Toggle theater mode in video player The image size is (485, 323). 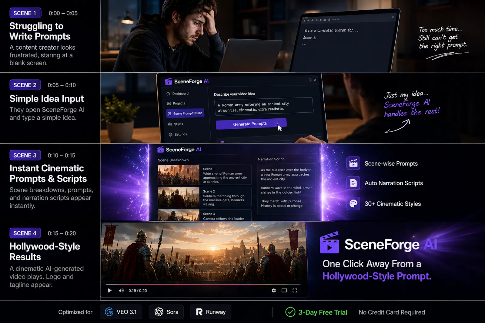click(284, 291)
